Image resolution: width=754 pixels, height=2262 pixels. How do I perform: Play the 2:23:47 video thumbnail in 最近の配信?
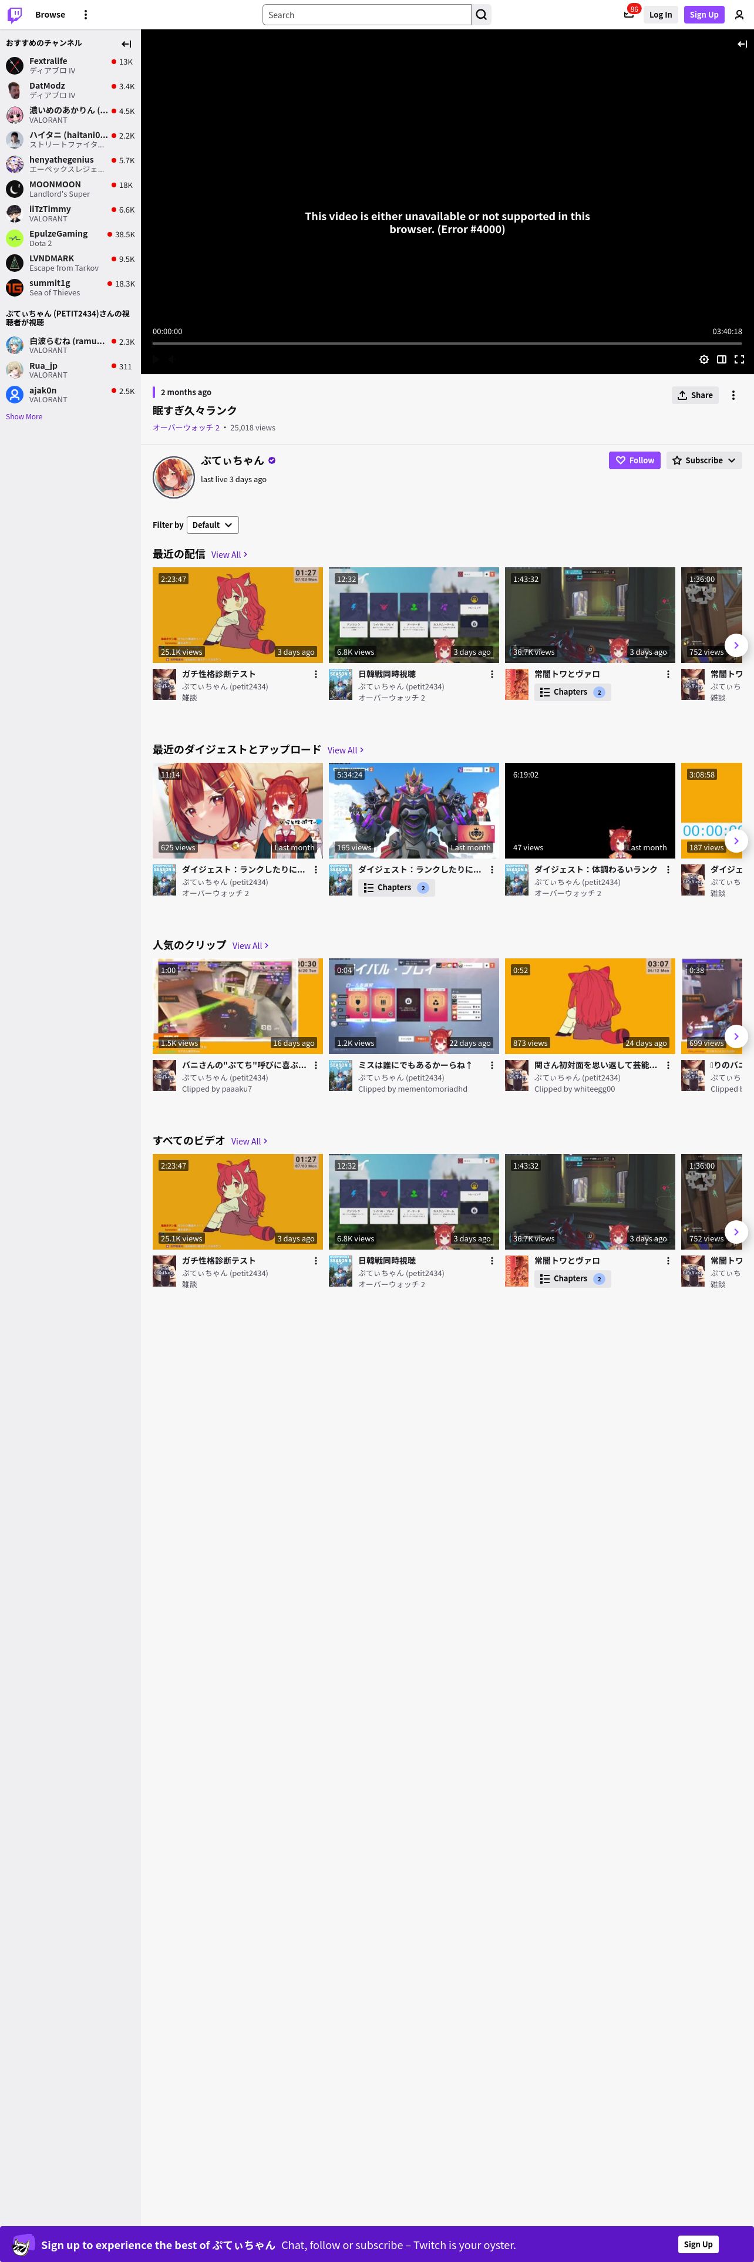[x=238, y=615]
